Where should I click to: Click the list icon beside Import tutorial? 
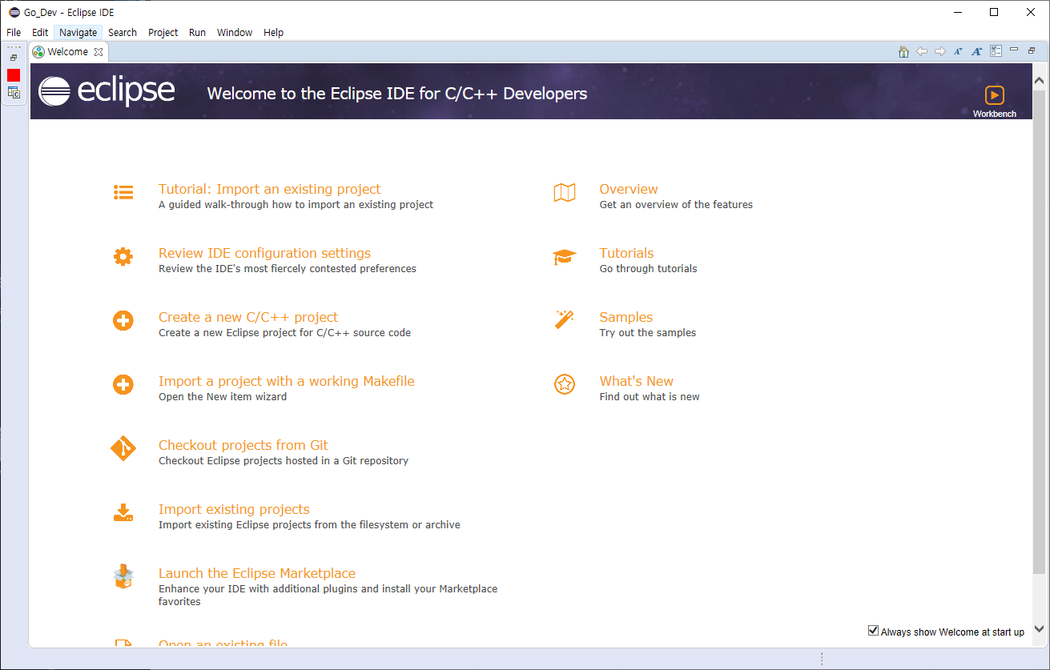123,192
